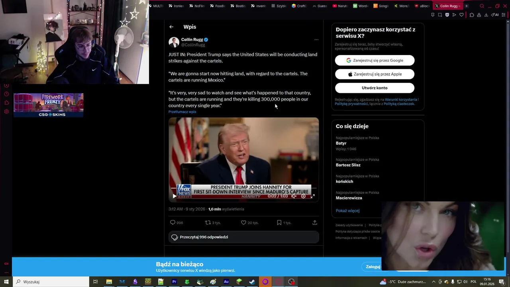
Task: Open the AI assistant toolbar icon
Action: (495, 15)
